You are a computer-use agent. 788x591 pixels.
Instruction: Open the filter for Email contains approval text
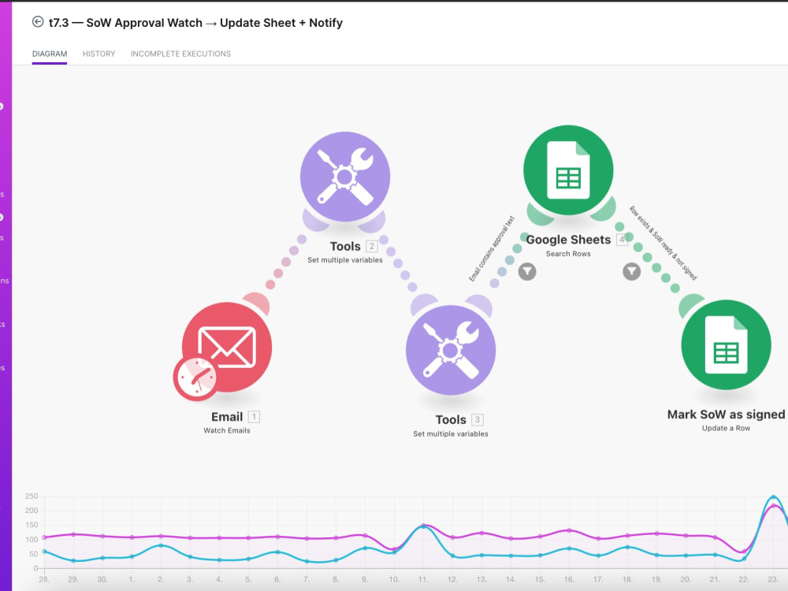pos(527,271)
